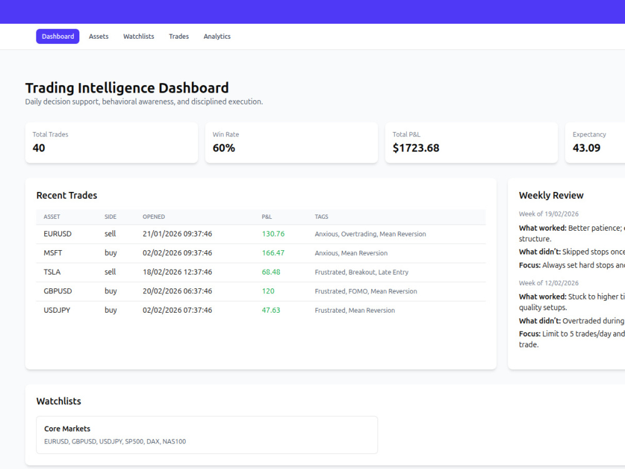Screen dimensions: 625x469
Task: Click Week of 19/02/2026 label
Action: [549, 214]
